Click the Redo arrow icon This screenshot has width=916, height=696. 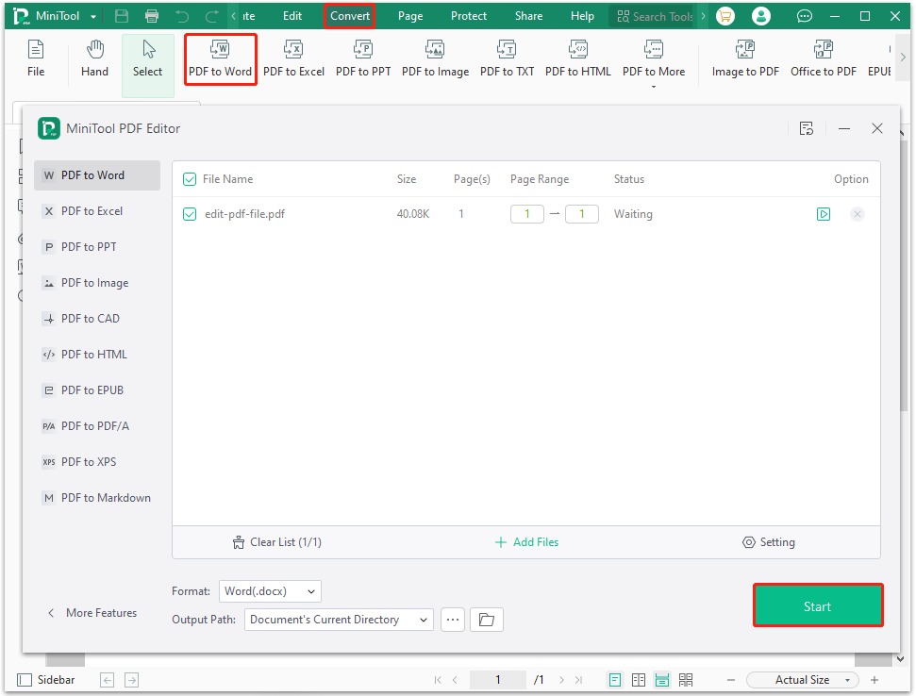coord(211,16)
